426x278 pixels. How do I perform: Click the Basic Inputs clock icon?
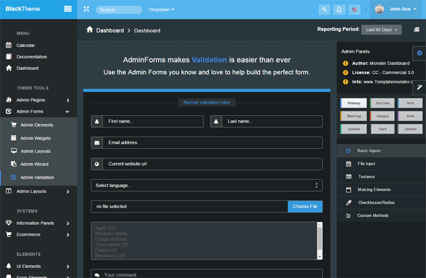click(348, 151)
